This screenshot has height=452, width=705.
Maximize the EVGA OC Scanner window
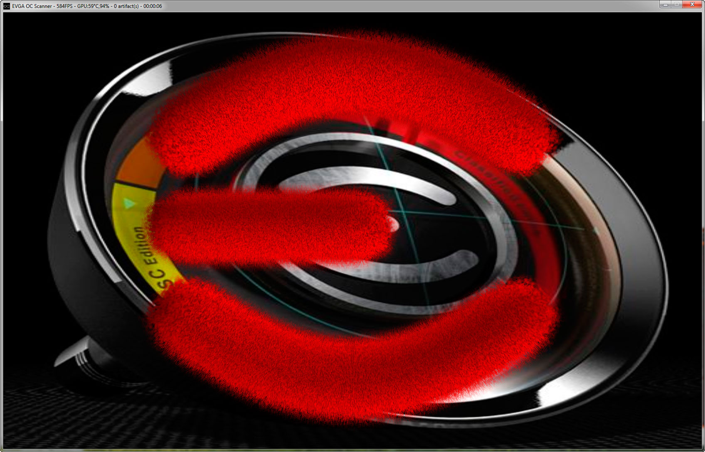[x=676, y=4]
